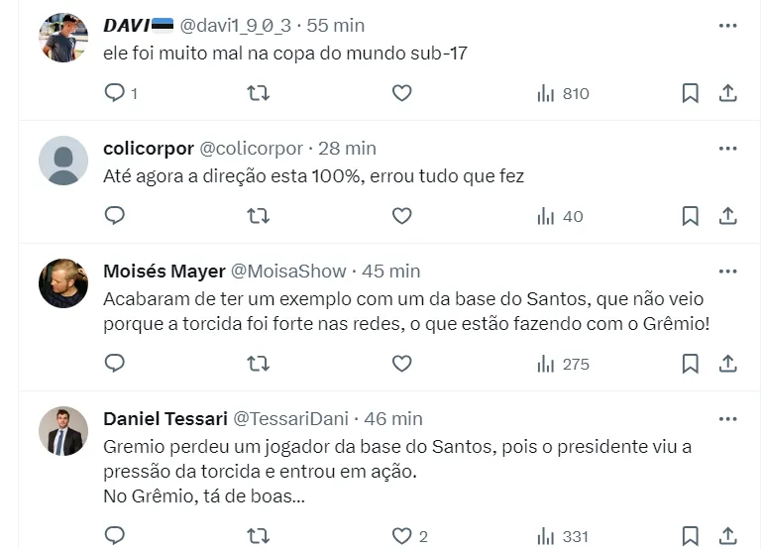The image size is (764, 549).
Task: Open more options on DAVI's tweet
Action: 728,26
